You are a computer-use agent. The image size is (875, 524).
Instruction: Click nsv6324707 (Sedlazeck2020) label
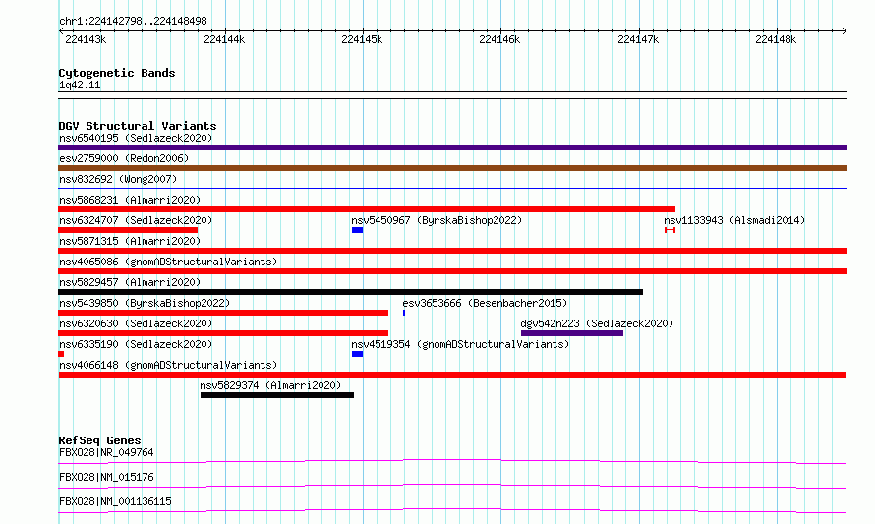coord(136,220)
